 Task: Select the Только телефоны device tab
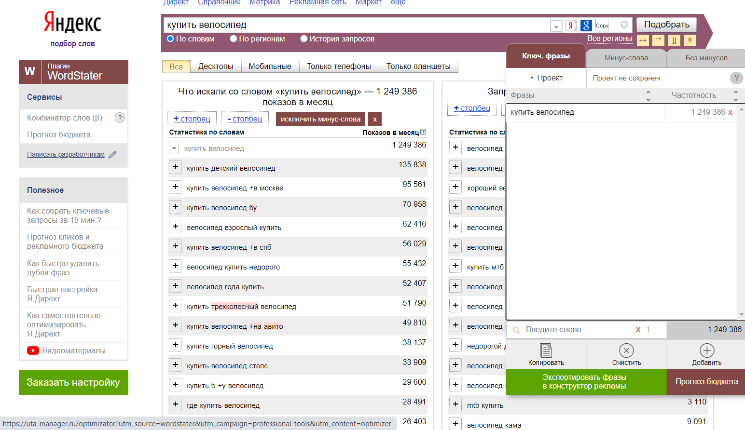coord(339,67)
